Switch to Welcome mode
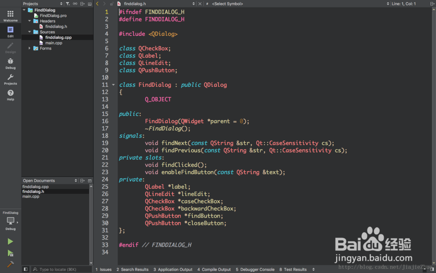 click(10, 16)
